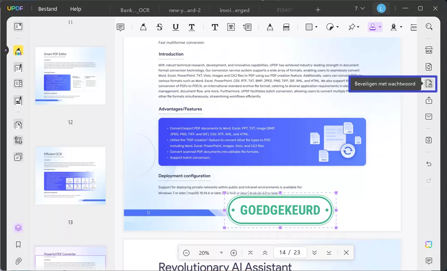The height and width of the screenshot is (271, 447).
Task: Open the Search magnifier icon
Action: (429, 27)
